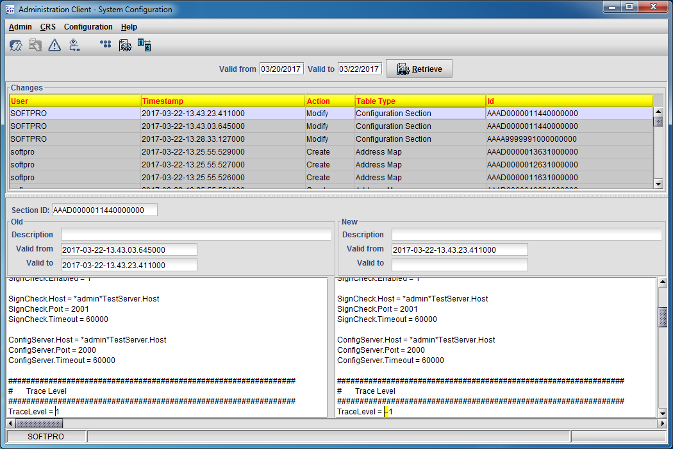Click the Valid from date field

click(281, 69)
